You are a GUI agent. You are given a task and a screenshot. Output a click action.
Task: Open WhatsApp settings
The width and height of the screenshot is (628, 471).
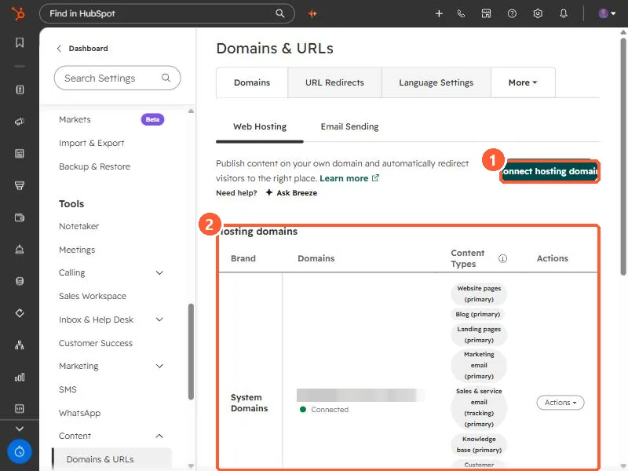pos(80,413)
